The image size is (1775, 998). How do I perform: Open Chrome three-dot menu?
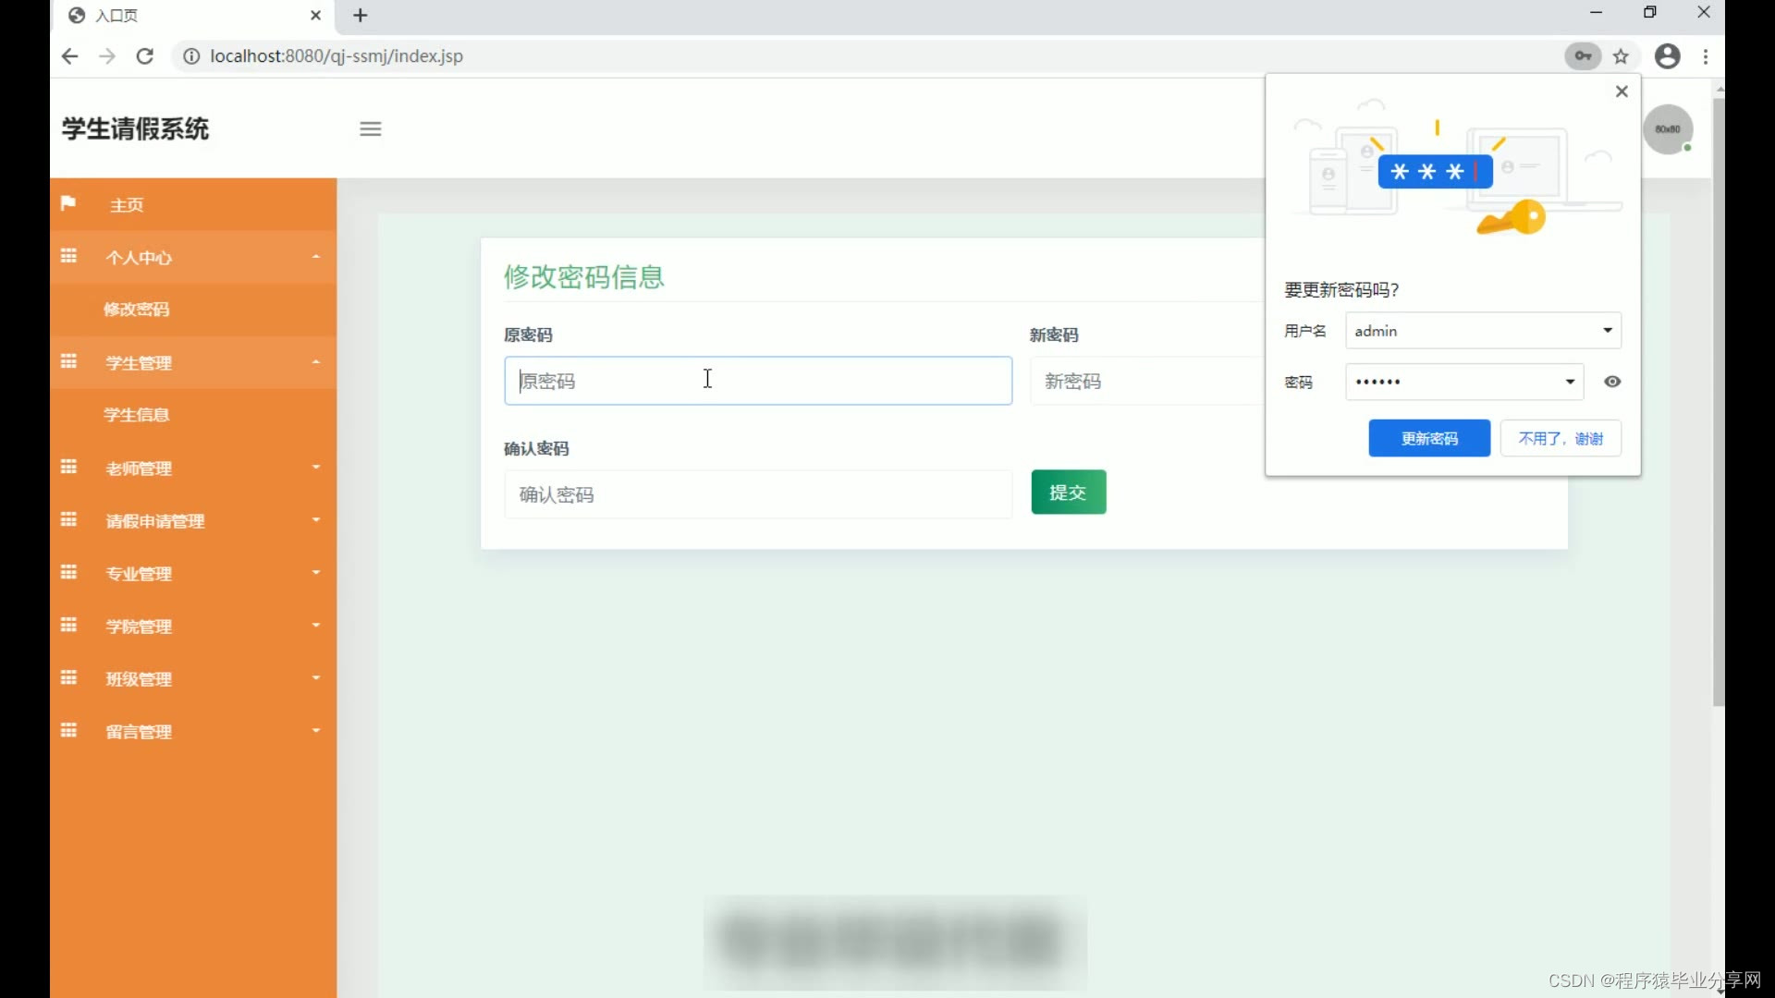pyautogui.click(x=1706, y=56)
